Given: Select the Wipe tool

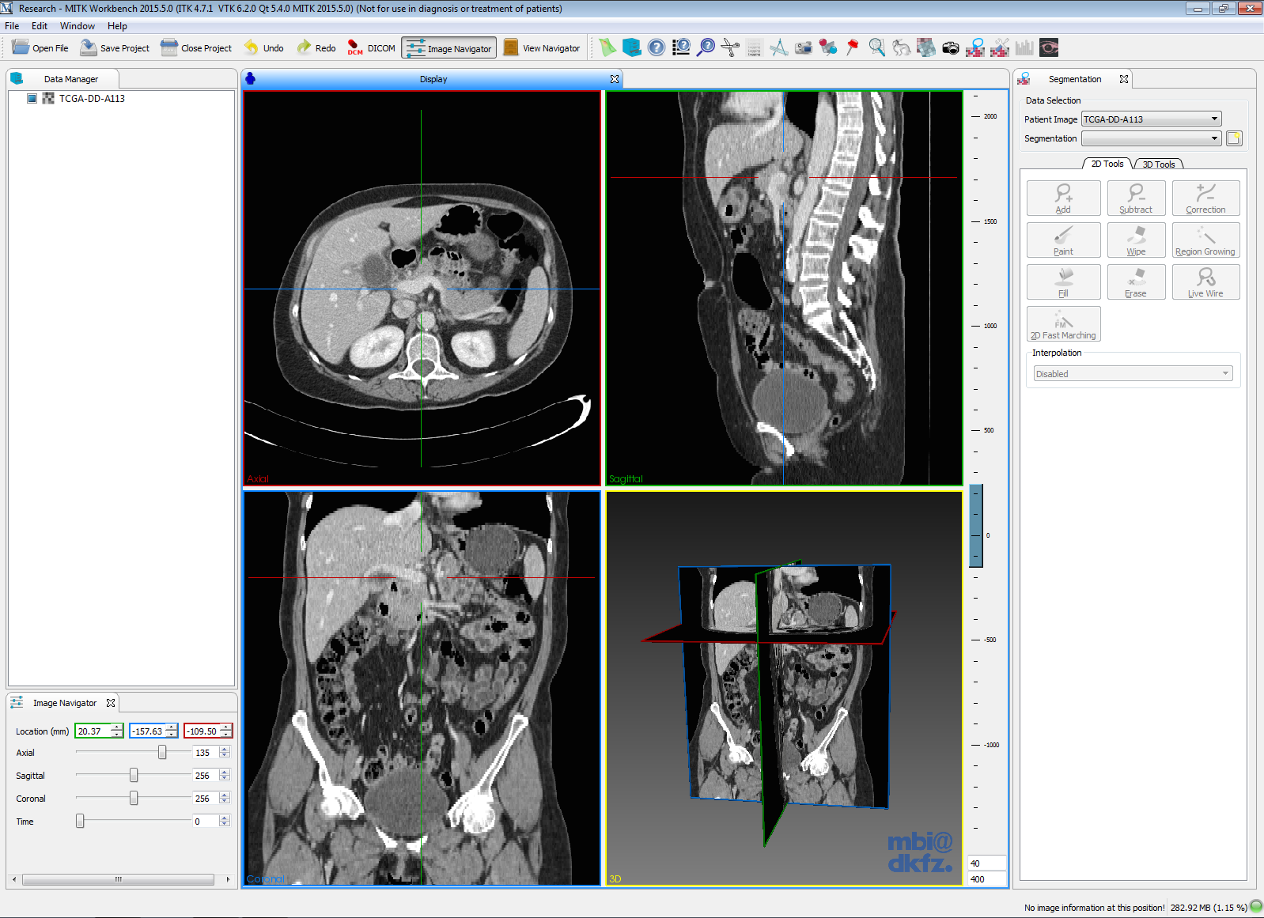Looking at the screenshot, I should [1136, 240].
